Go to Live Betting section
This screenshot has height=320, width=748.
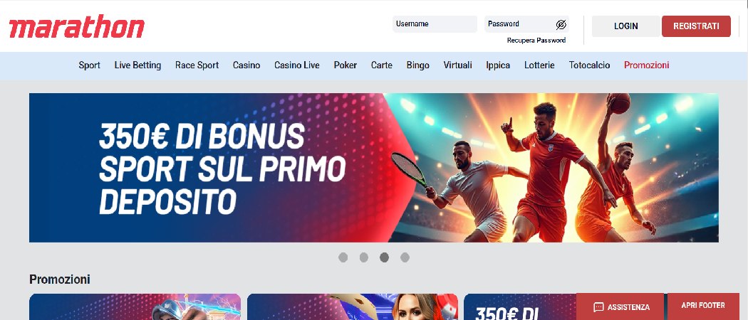[137, 65]
